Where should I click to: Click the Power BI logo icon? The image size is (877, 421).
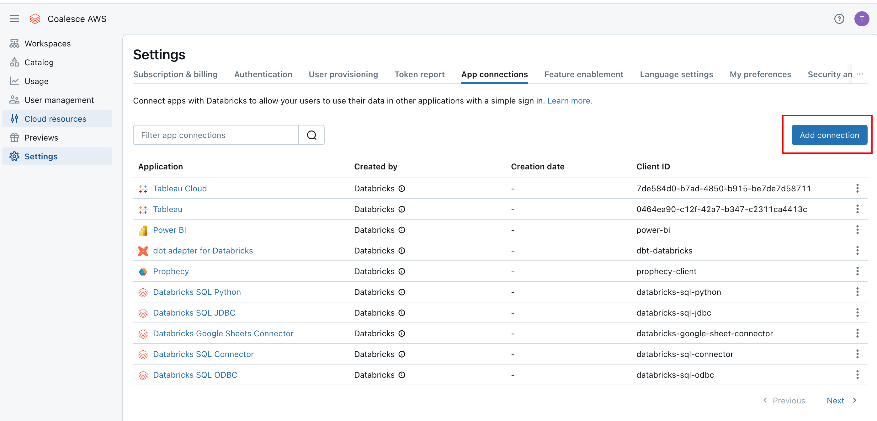click(143, 231)
